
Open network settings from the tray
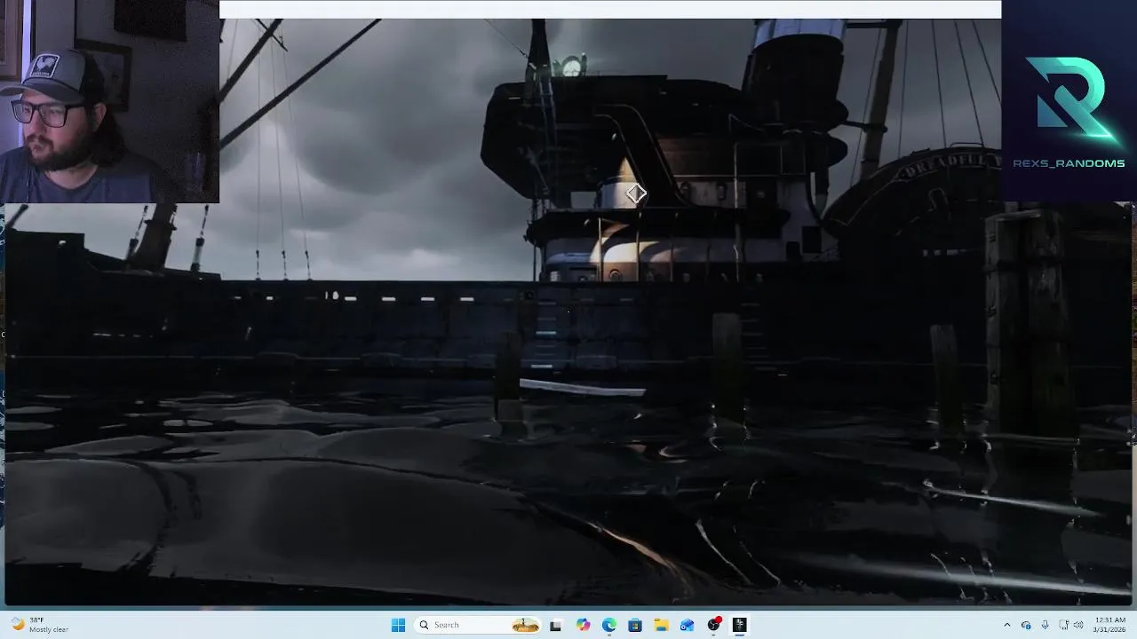(x=1063, y=625)
